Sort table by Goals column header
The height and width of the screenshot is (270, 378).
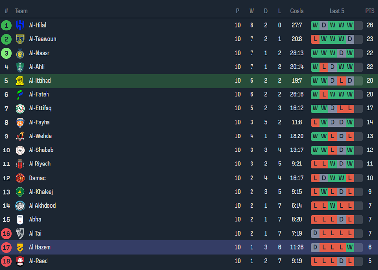click(x=297, y=11)
